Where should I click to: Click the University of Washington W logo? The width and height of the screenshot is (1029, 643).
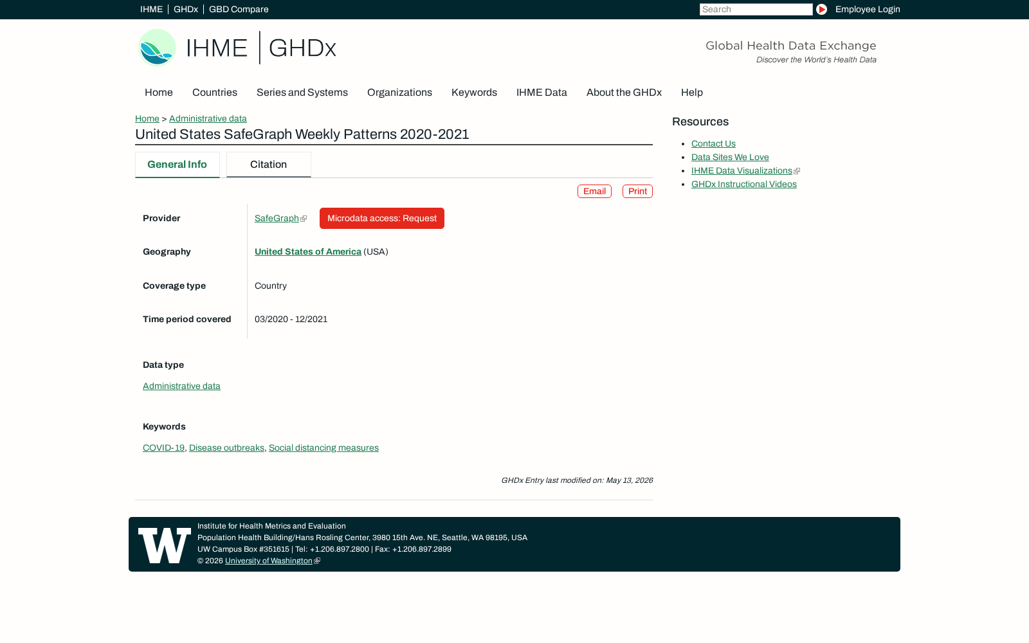tap(165, 545)
